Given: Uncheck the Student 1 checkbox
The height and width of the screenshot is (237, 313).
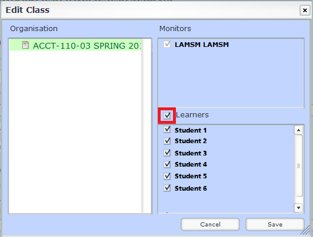Looking at the screenshot, I should point(167,130).
